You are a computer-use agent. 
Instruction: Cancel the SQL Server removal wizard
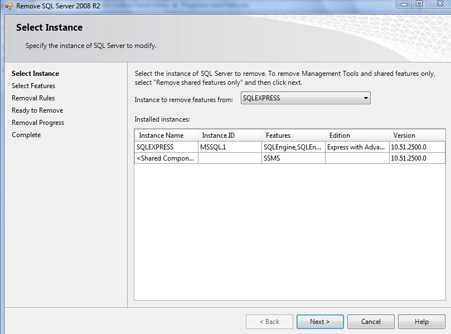tap(371, 322)
